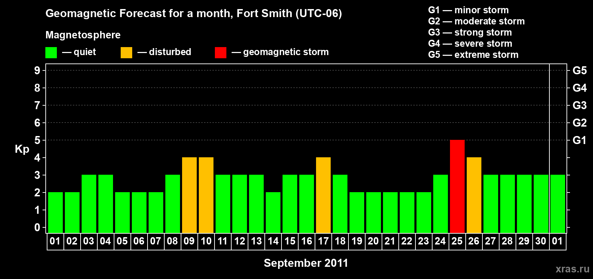Select the orange bar for day 17
Screen dimensions: 593x279
(x=323, y=195)
